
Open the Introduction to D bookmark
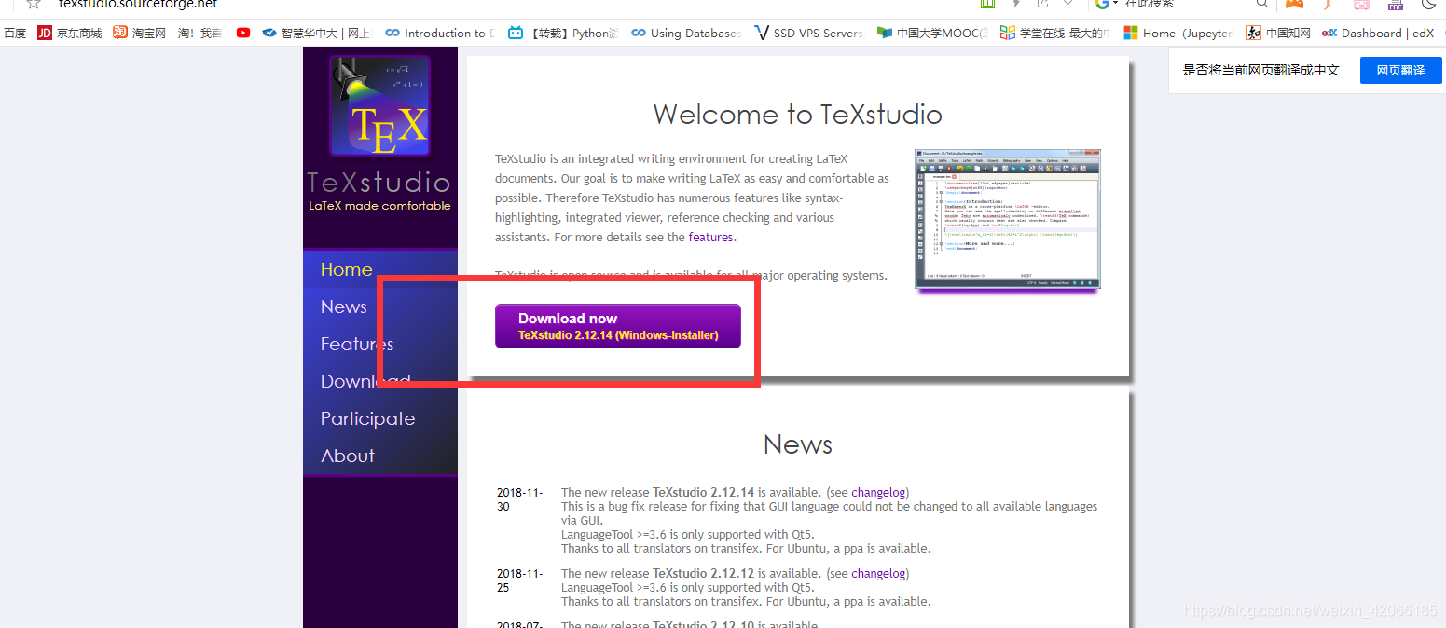coord(441,33)
